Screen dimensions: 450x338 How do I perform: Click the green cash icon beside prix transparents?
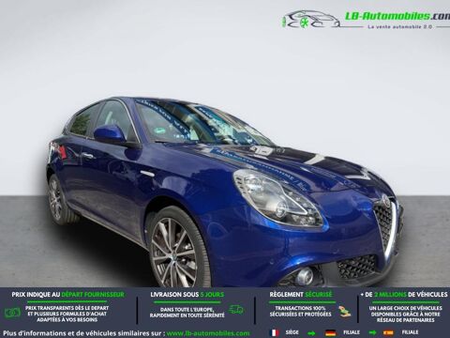click(x=12, y=313)
